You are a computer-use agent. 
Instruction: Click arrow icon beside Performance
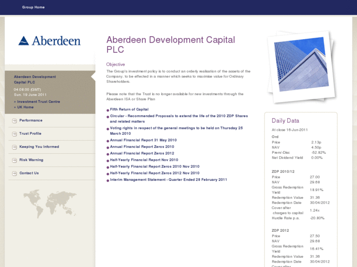[x=14, y=121]
